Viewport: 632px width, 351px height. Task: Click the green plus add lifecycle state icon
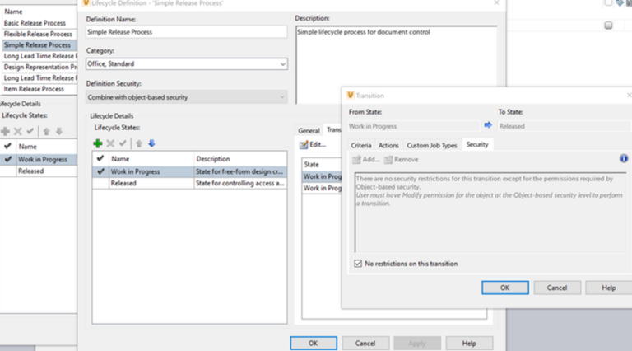[98, 143]
